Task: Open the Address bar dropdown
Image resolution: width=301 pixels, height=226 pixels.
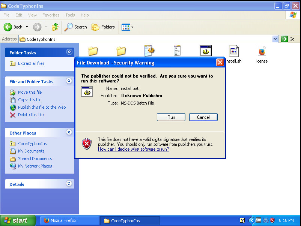Action: point(275,39)
